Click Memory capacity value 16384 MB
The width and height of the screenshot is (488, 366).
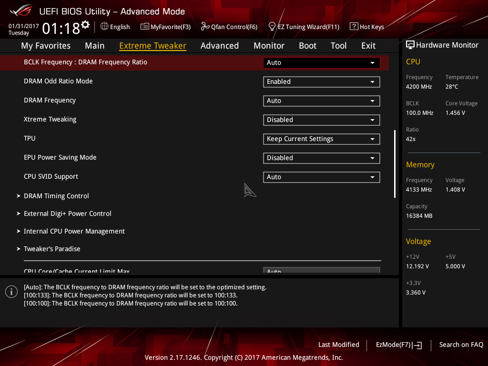click(x=419, y=216)
